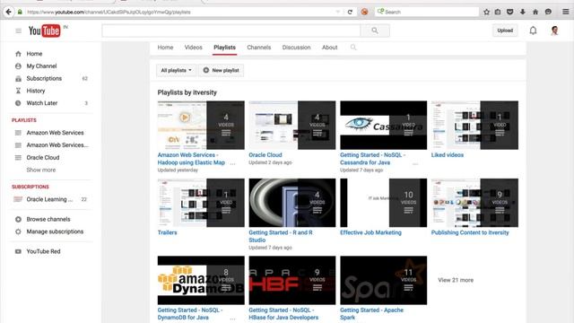Open the URL bar history dropdown arrow
574x323 pixels.
(x=337, y=12)
